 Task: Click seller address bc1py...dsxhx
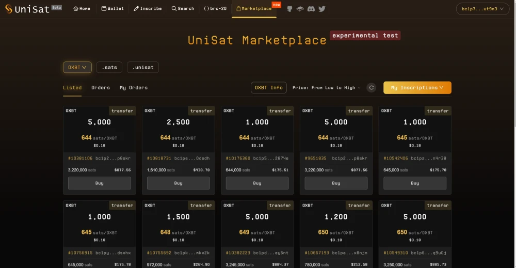pyautogui.click(x=113, y=253)
